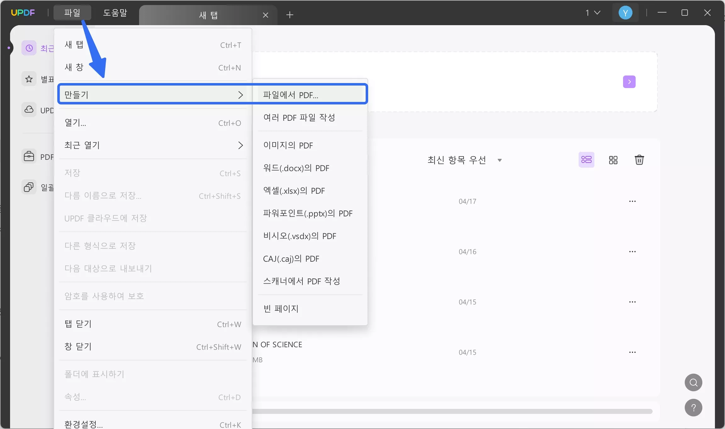This screenshot has height=429, width=725.
Task: Open account avatar Y in title bar
Action: (626, 13)
